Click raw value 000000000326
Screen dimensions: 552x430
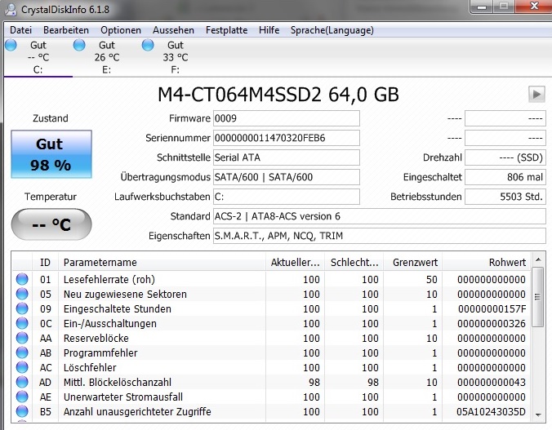492,324
